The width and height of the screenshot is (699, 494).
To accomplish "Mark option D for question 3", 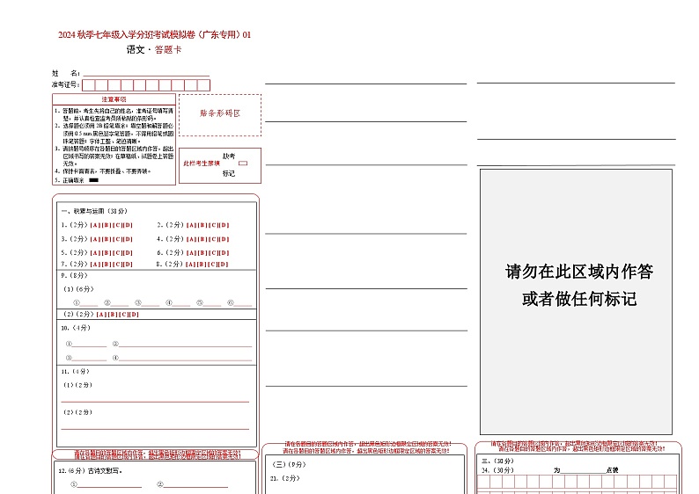I will pyautogui.click(x=128, y=239).
